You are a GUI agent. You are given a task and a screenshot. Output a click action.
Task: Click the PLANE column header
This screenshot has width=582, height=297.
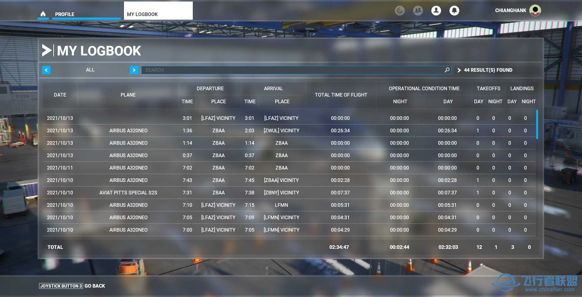coord(128,95)
